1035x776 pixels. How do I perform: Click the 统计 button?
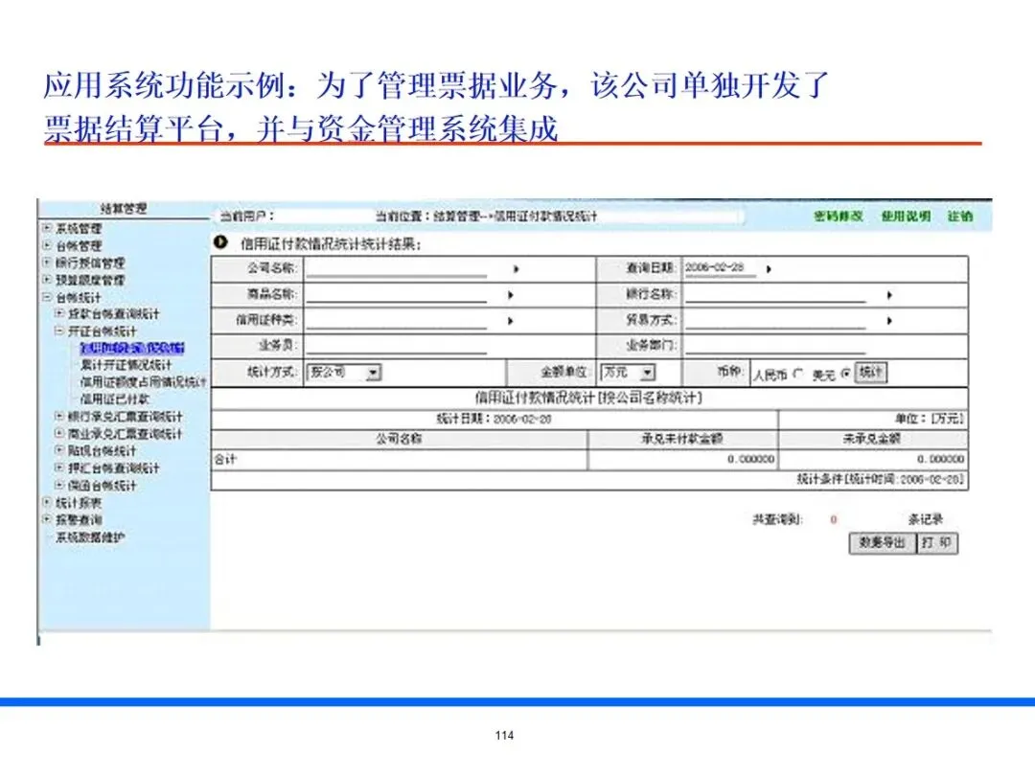point(870,373)
